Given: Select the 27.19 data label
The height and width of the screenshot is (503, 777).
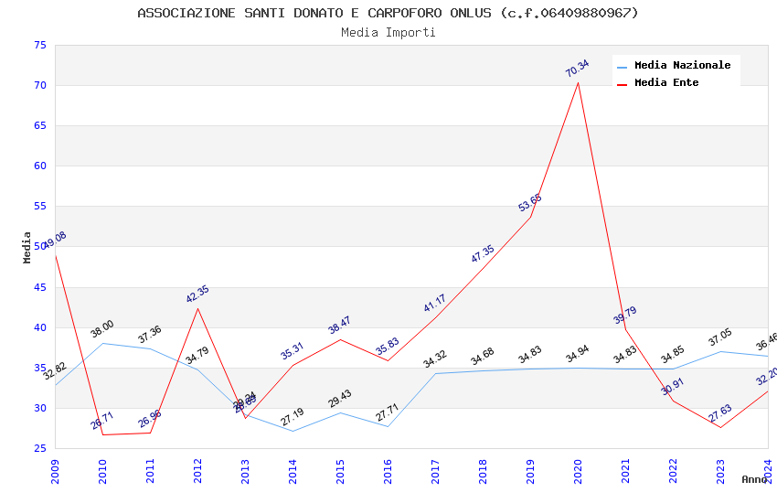Looking at the screenshot, I should pos(292,416).
